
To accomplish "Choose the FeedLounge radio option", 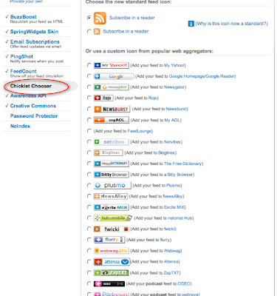I will (x=89, y=131).
